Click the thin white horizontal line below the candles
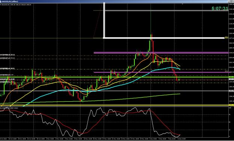This screenshot has width=234, height=141. coord(114,91)
